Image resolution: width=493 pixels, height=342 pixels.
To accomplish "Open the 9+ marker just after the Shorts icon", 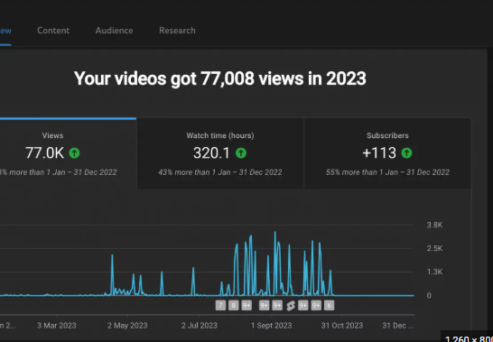I will tap(303, 306).
